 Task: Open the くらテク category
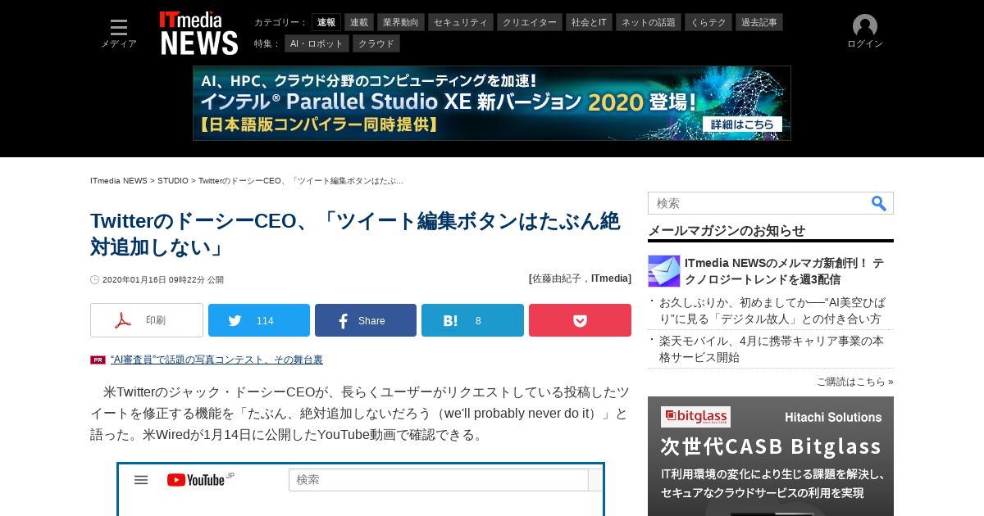(708, 22)
